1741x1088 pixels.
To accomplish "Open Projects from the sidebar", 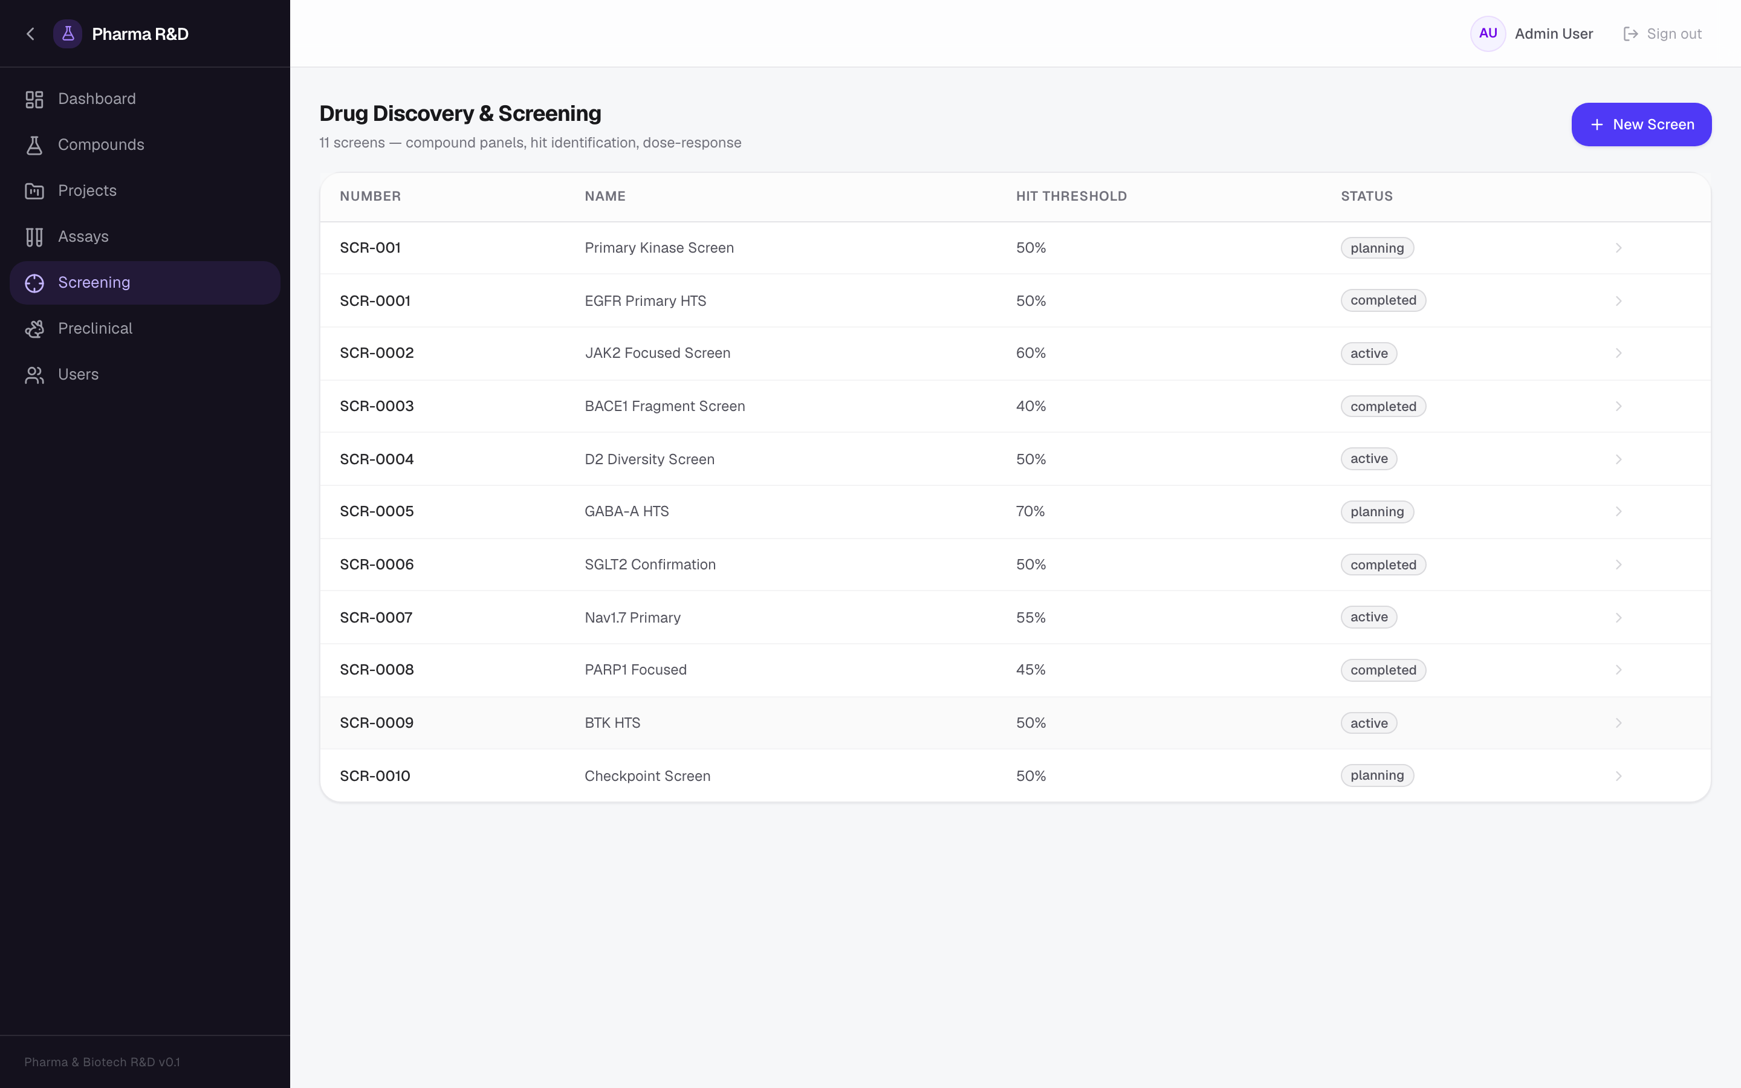I will [x=144, y=190].
